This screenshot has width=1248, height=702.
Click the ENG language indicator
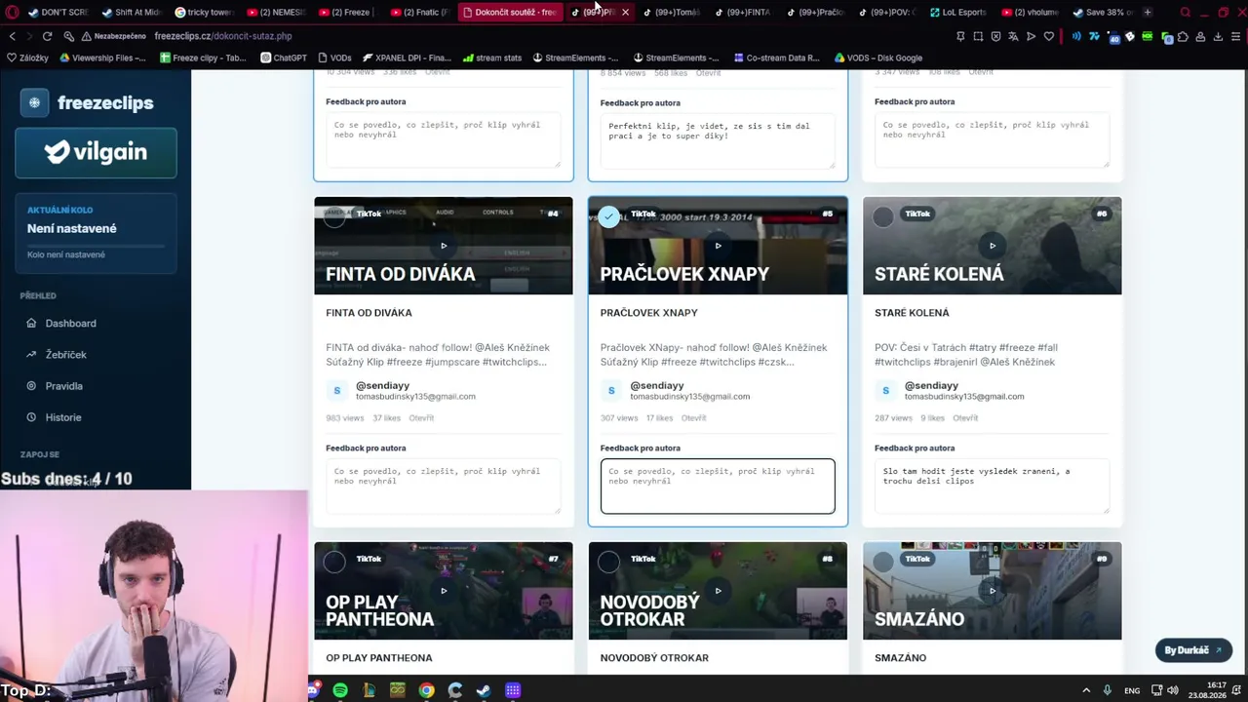pos(1132,690)
